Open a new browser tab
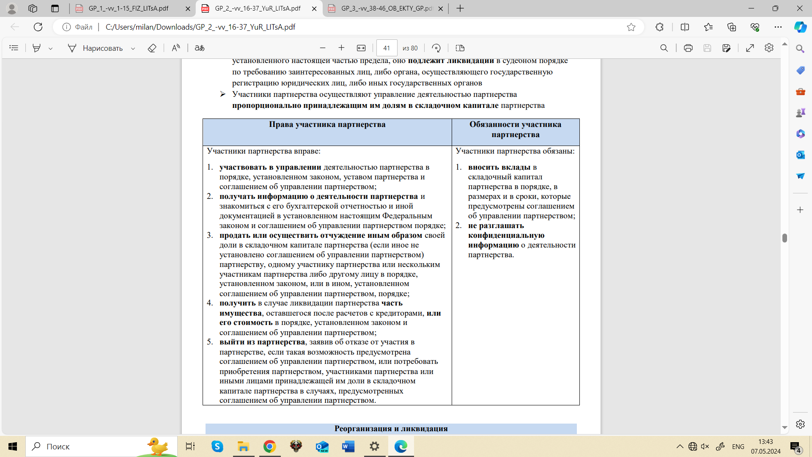812x457 pixels. pos(460,8)
